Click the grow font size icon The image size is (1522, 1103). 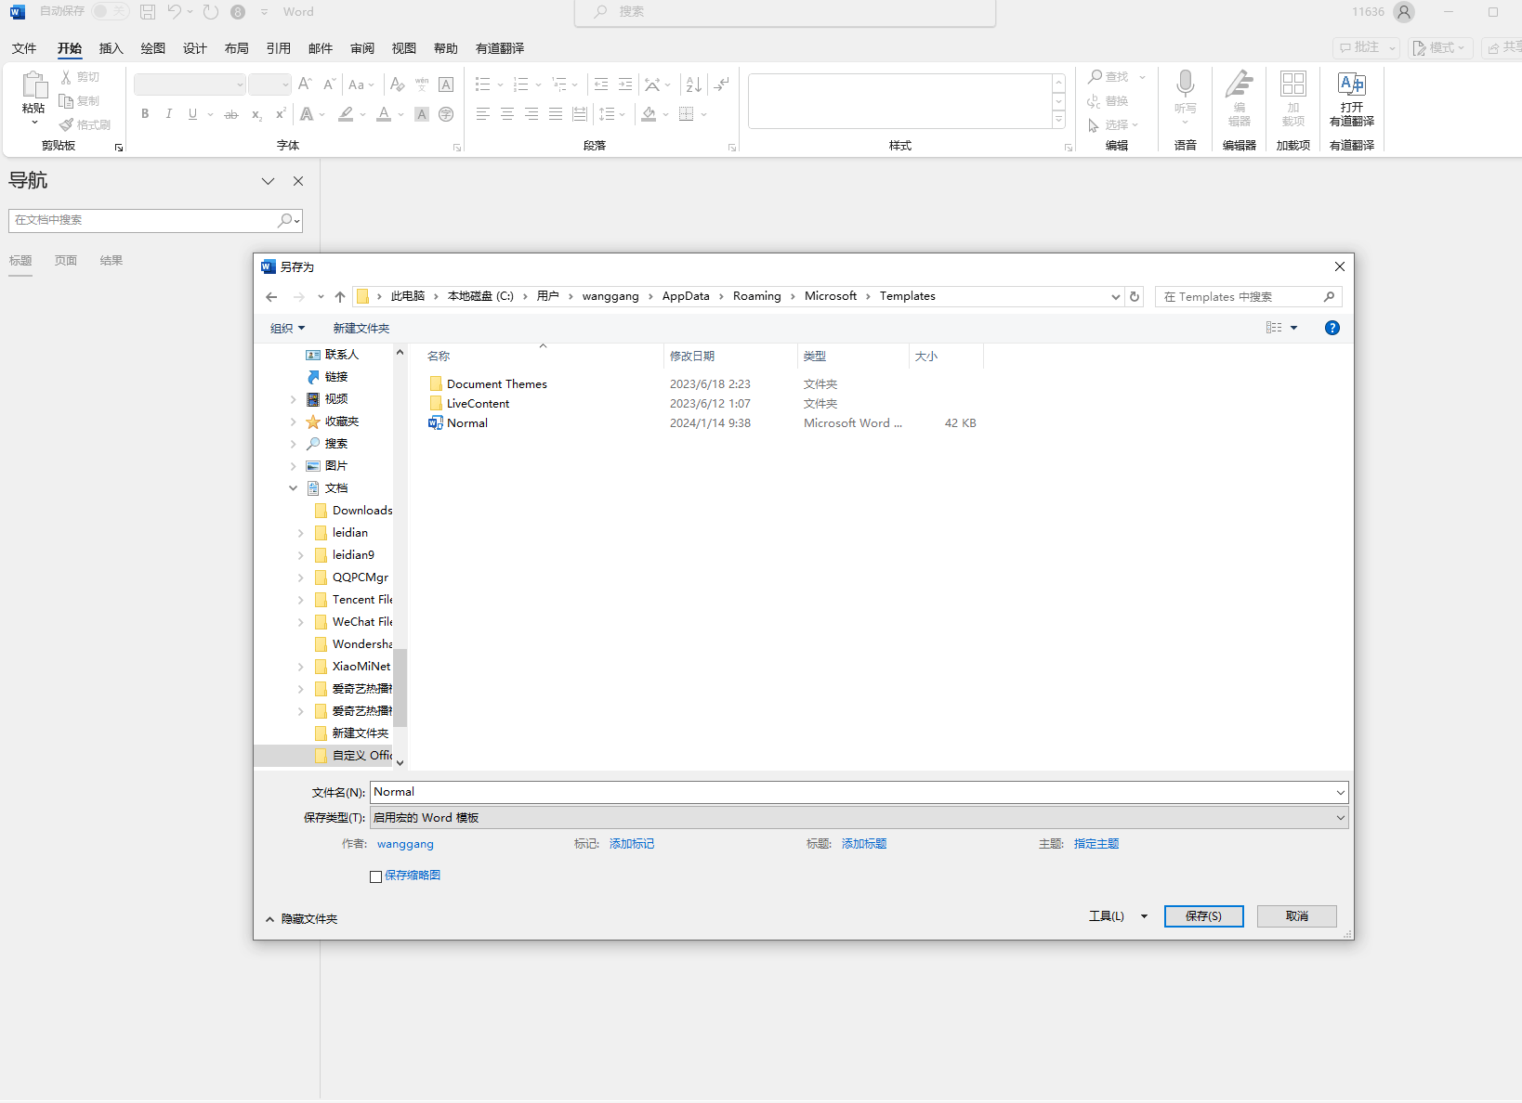tap(305, 84)
